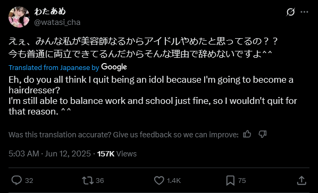
Task: Click the Google logo attribution
Action: (114, 67)
